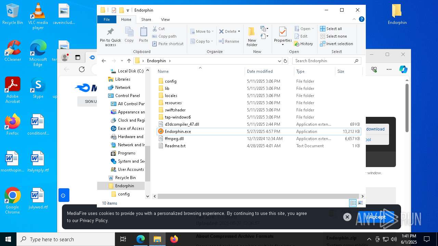This screenshot has height=246, width=438.
Task: Switch to the Share ribbon tab
Action: 146,19
